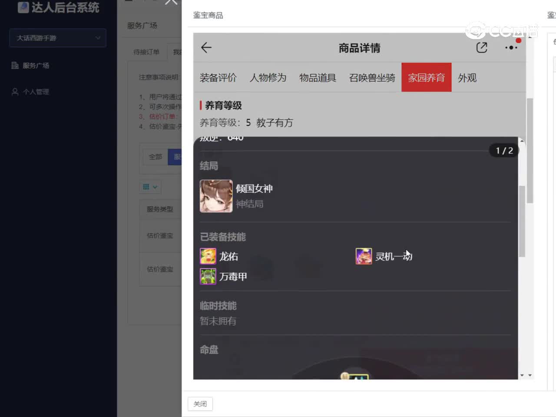The image size is (556, 417).
Task: Click the 万毒甲 skill icon
Action: click(208, 276)
